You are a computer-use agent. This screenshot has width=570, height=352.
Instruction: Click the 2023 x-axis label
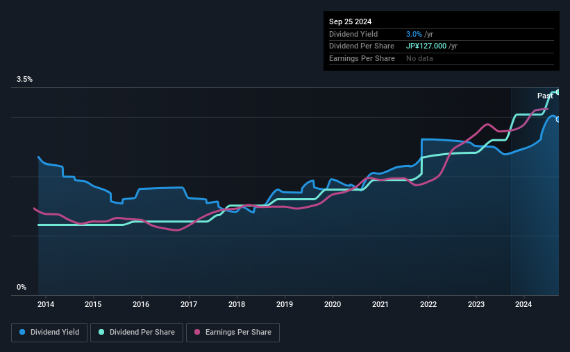pos(476,304)
